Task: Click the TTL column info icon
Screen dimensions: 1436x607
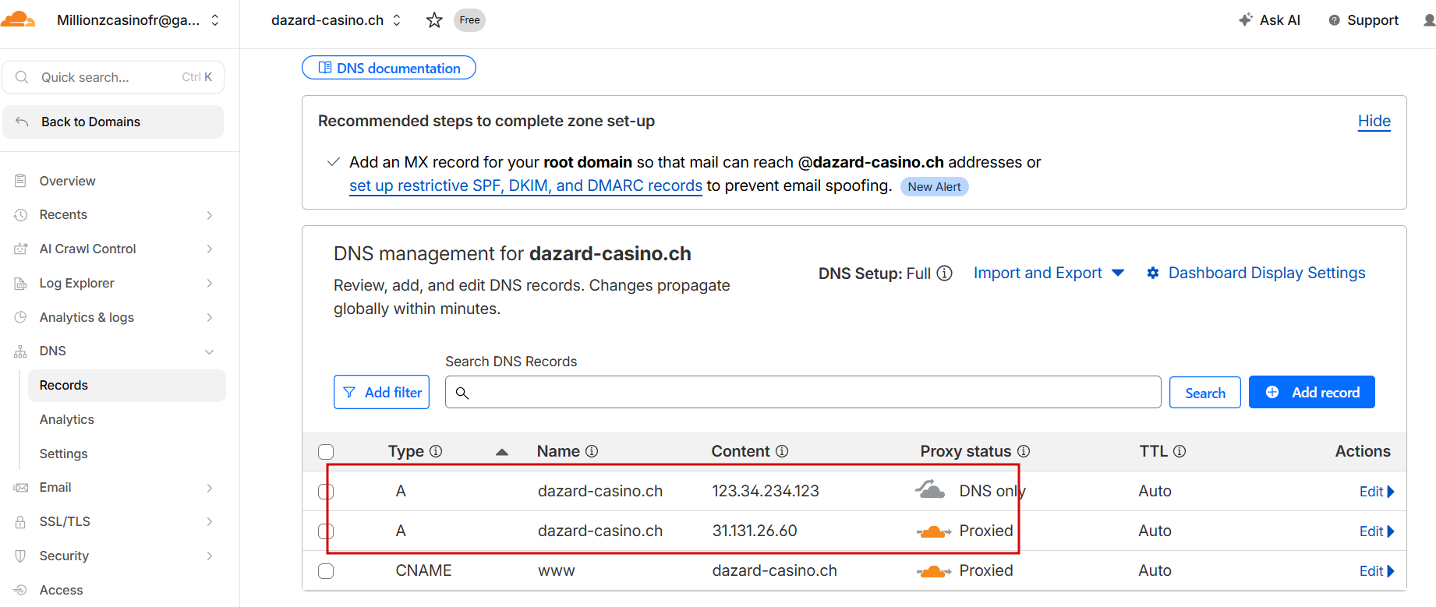Action: [1180, 451]
